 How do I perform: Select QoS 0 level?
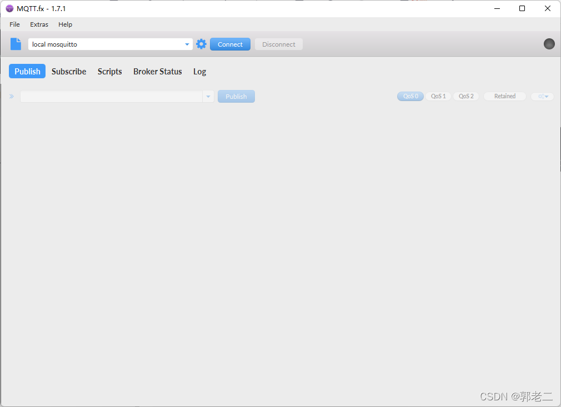point(410,96)
